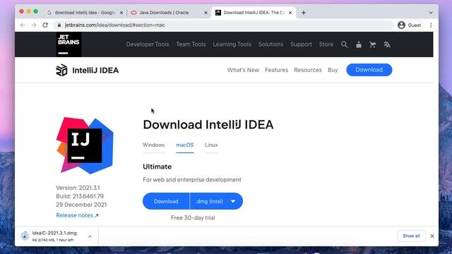This screenshot has width=452, height=254.
Task: Select the Linux platform tab
Action: click(x=211, y=145)
